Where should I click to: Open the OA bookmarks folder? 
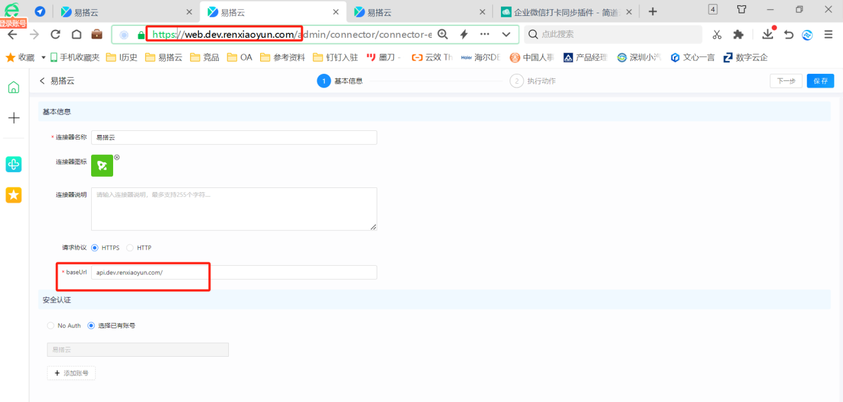[x=240, y=57]
